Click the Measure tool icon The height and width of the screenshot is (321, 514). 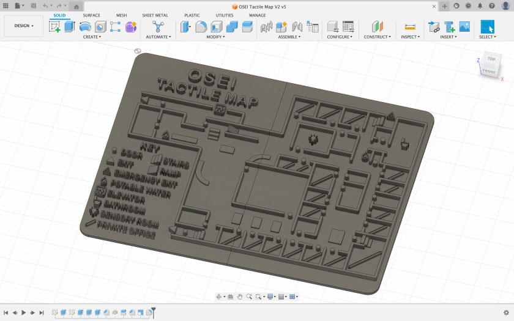coord(410,27)
